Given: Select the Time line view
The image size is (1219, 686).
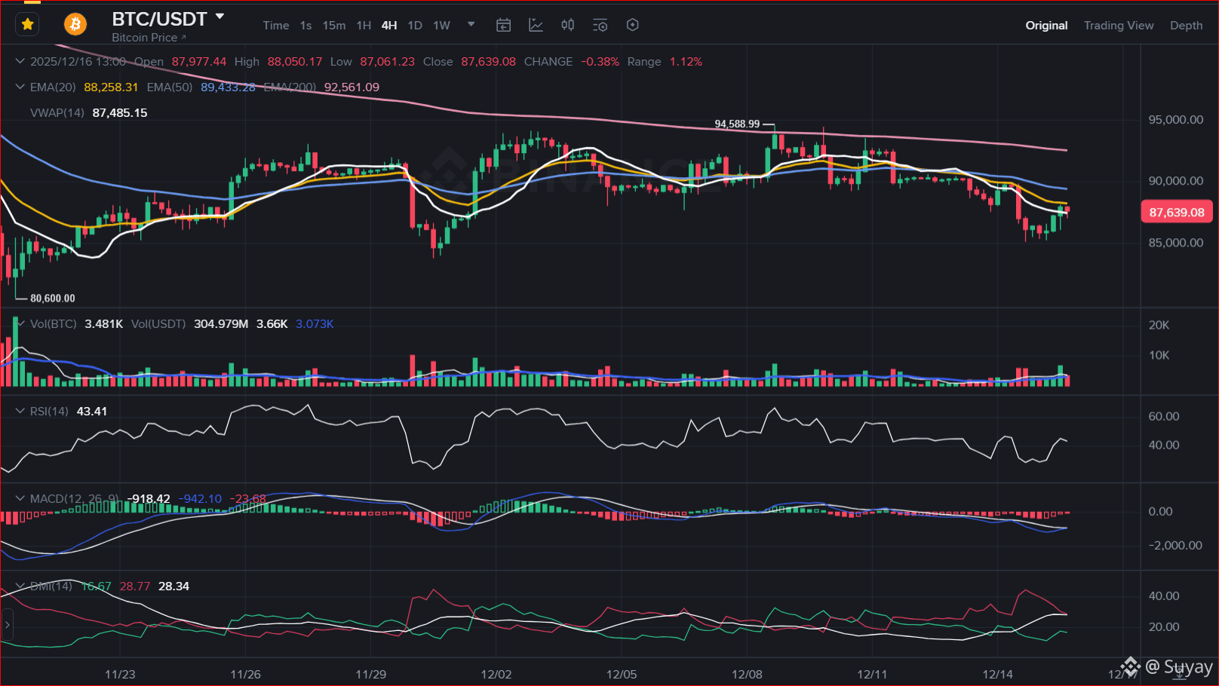Looking at the screenshot, I should [x=275, y=26].
